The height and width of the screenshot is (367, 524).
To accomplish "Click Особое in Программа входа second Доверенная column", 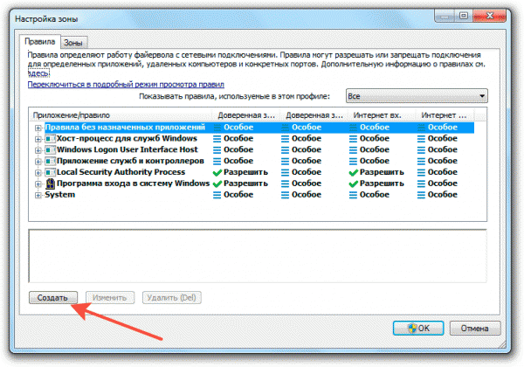I will 307,183.
